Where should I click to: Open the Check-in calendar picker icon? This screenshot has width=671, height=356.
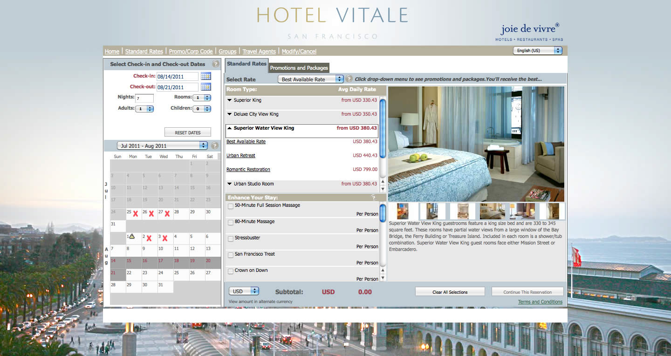tap(206, 76)
